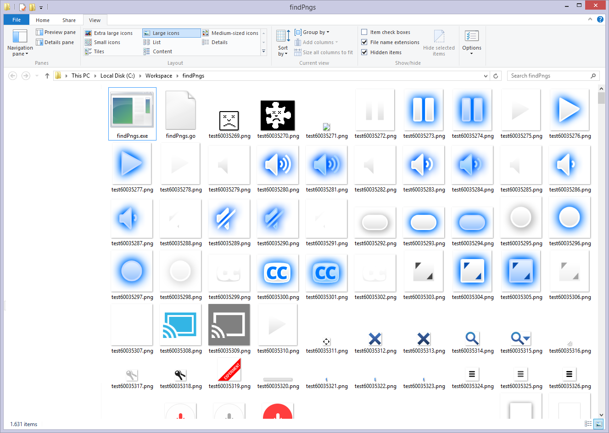
Task: Open the Sort by dropdown
Action: 283,51
